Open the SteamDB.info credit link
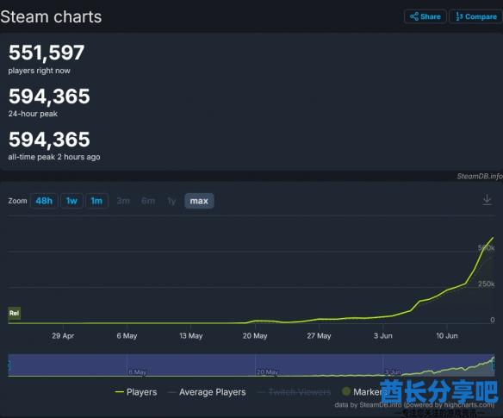The height and width of the screenshot is (418, 503). pos(479,176)
